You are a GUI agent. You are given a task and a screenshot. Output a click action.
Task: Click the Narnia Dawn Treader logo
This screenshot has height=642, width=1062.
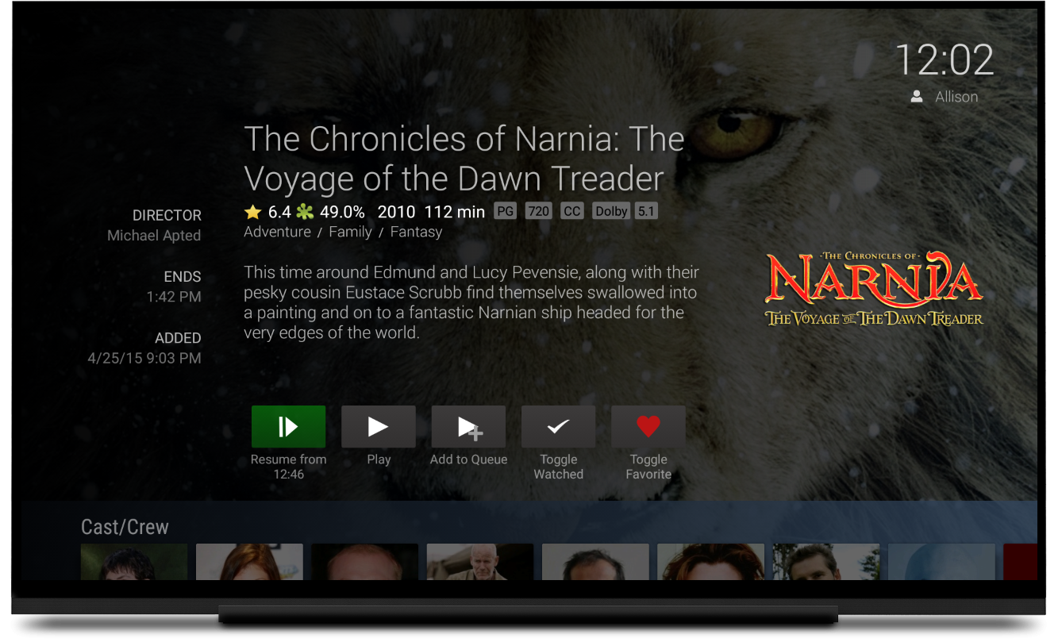point(874,289)
